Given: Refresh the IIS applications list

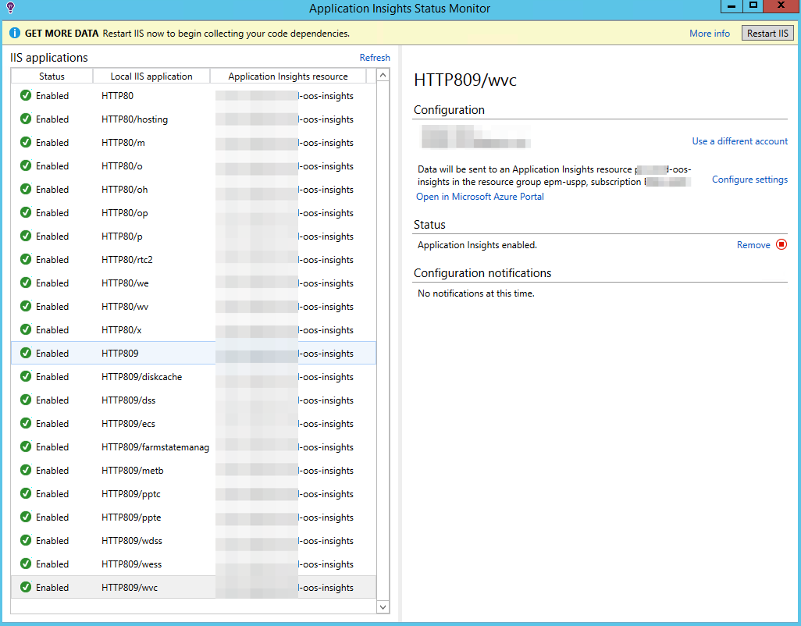Looking at the screenshot, I should tap(375, 58).
